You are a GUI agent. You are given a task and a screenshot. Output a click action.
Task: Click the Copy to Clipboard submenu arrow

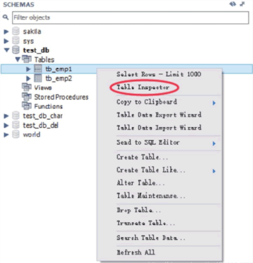(x=214, y=103)
